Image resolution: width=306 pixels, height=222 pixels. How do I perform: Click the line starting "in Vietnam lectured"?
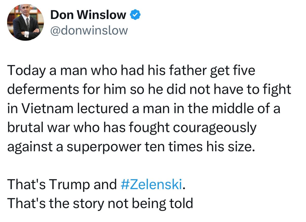coord(144,109)
